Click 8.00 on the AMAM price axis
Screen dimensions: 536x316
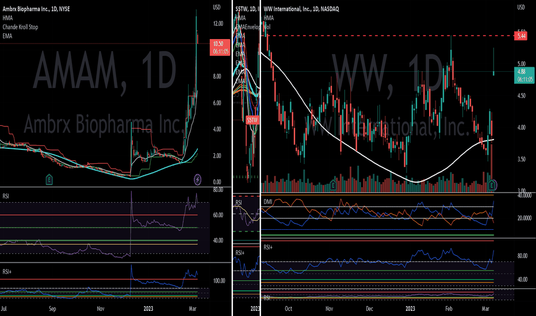point(217,76)
